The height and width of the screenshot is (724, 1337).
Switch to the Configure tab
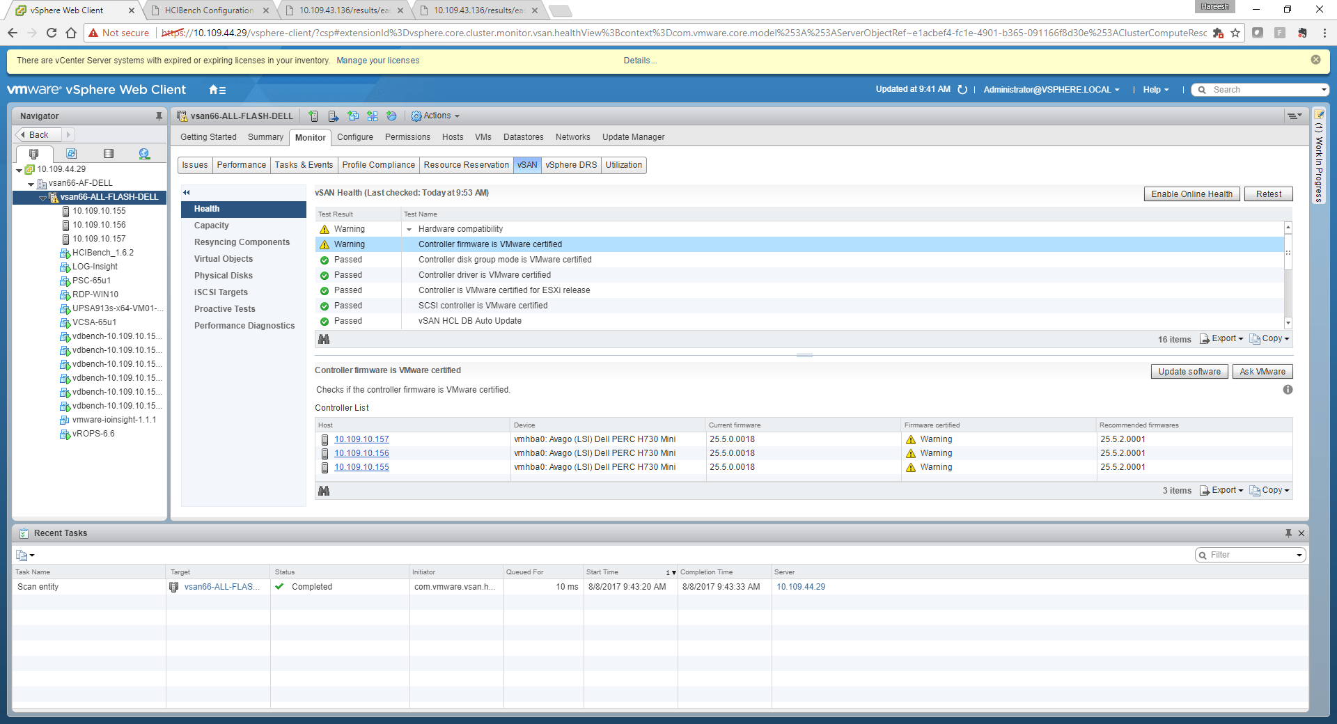pos(354,137)
